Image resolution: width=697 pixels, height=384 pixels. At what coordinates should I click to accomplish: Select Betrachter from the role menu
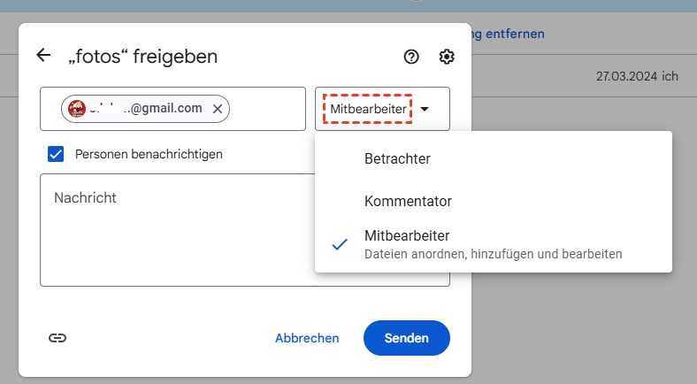click(397, 159)
